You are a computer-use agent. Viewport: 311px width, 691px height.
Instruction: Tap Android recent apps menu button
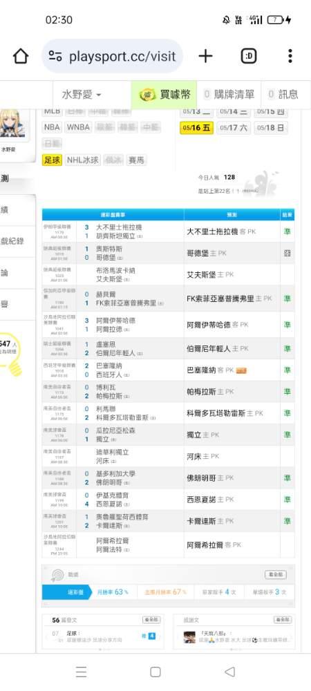[81, 672]
